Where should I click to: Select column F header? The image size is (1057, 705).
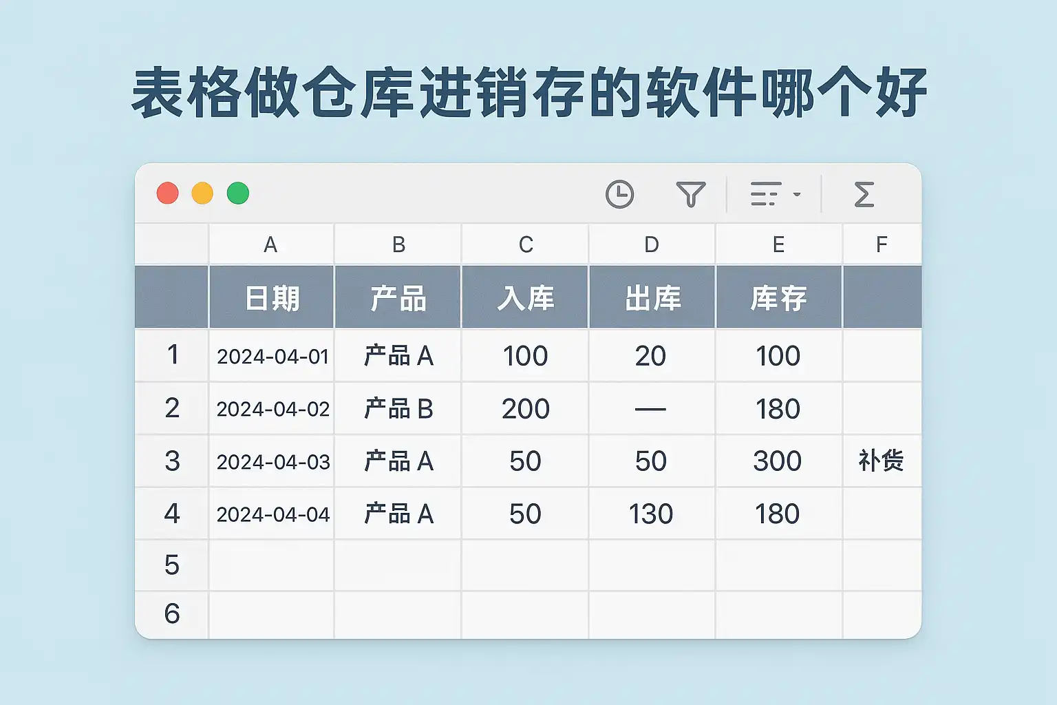coord(882,244)
